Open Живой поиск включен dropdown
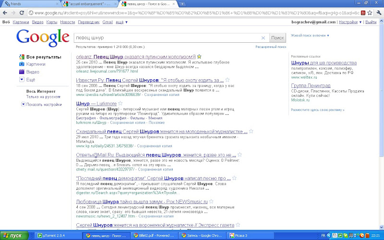Screen dimensions: 384x240 [310, 36]
